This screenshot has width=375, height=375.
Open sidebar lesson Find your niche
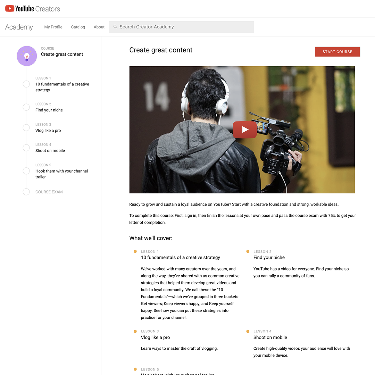coord(49,110)
